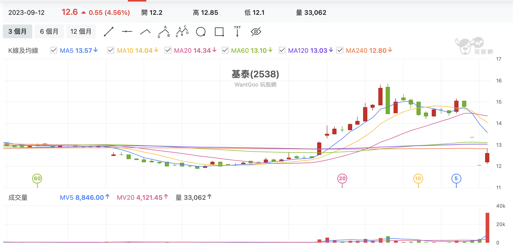The width and height of the screenshot is (513, 247).
Task: Uncheck the MA120 moving average checkbox
Action: coord(282,50)
